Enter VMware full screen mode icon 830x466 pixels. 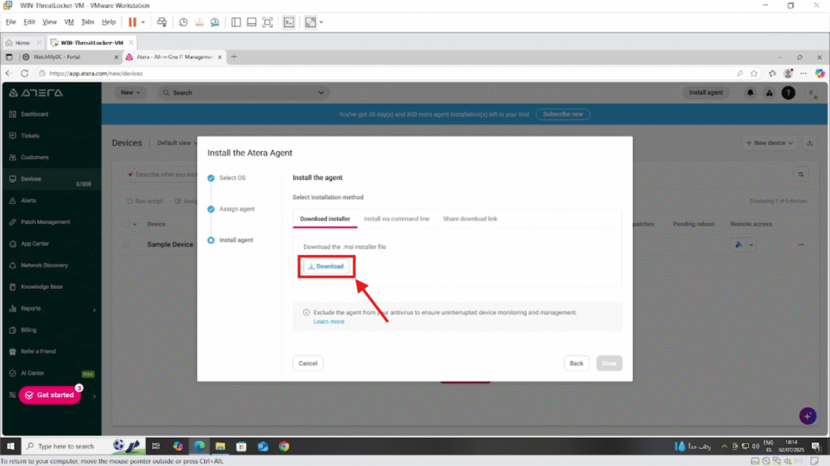pyautogui.click(x=267, y=22)
